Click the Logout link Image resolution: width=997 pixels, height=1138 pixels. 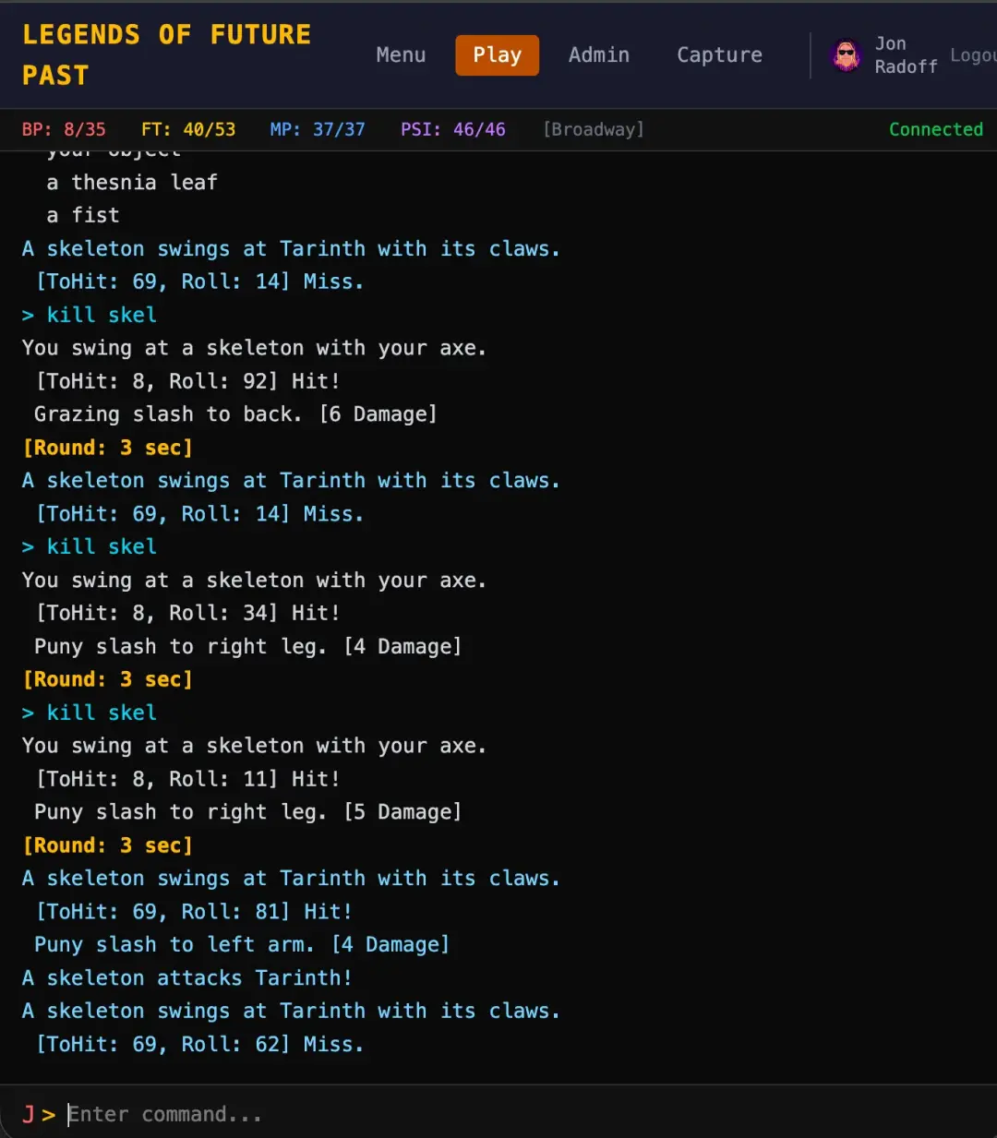pyautogui.click(x=973, y=55)
